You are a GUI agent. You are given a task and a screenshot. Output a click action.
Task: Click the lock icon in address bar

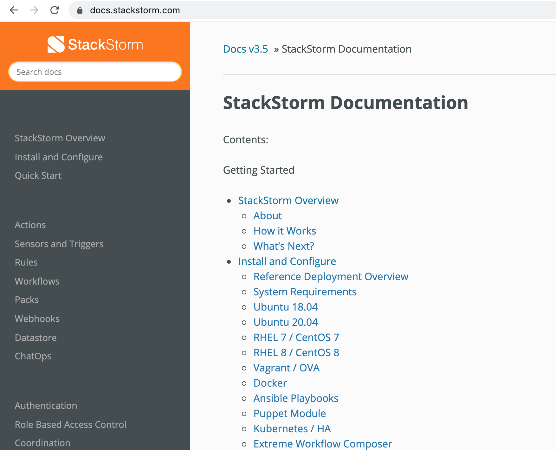80,10
